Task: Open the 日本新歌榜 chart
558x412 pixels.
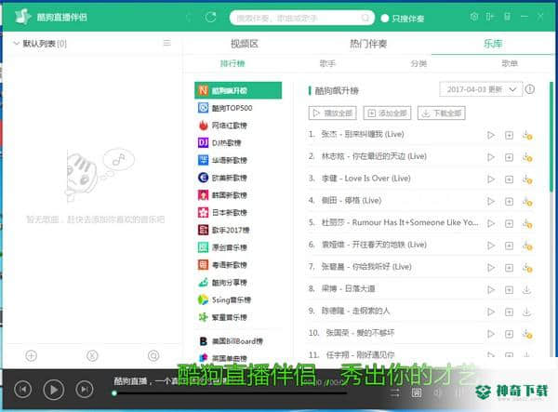Action: 238,212
